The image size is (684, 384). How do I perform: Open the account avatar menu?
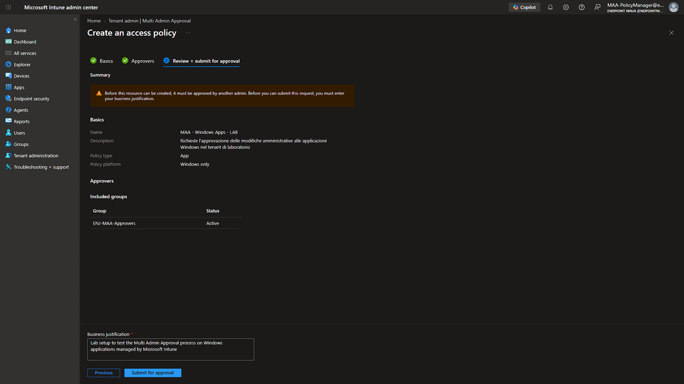(x=673, y=7)
